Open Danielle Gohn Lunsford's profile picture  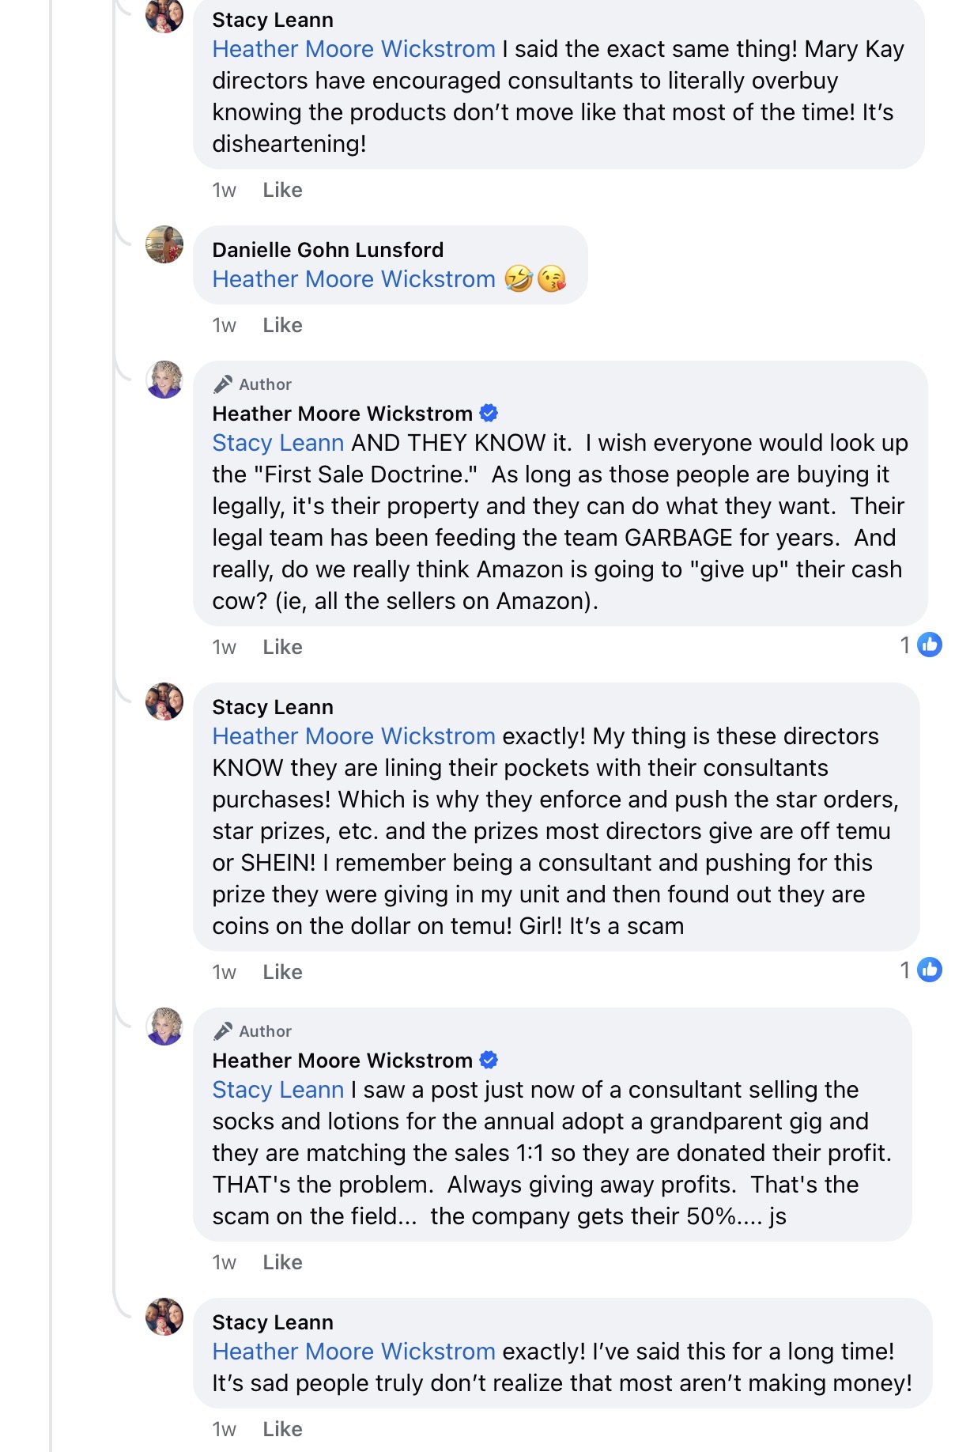click(164, 244)
